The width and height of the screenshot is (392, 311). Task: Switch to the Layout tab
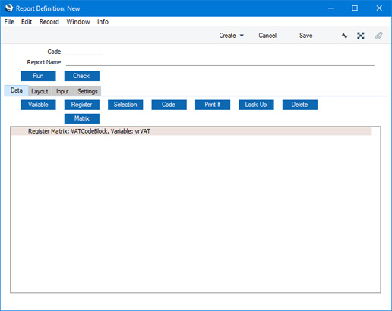click(x=40, y=91)
